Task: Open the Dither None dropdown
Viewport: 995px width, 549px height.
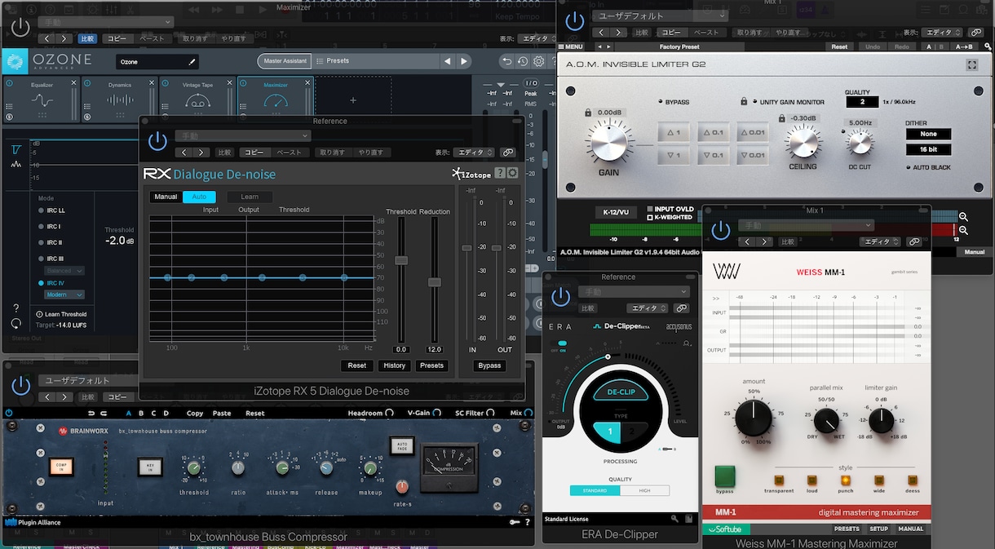Action: click(928, 134)
